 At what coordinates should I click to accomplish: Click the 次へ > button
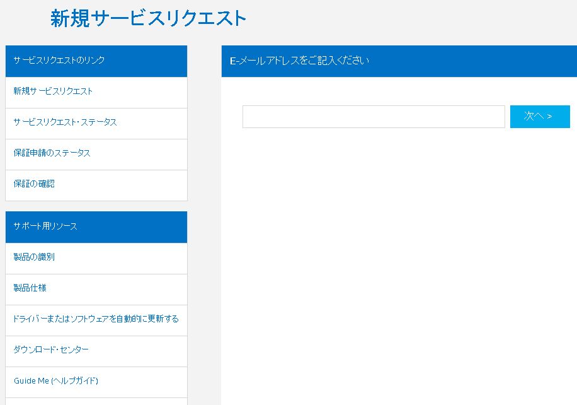[540, 117]
